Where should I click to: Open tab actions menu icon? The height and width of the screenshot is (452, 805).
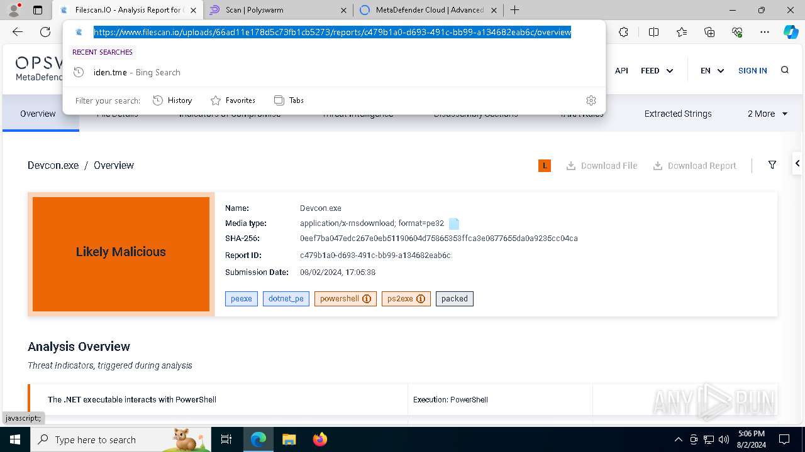tap(38, 10)
